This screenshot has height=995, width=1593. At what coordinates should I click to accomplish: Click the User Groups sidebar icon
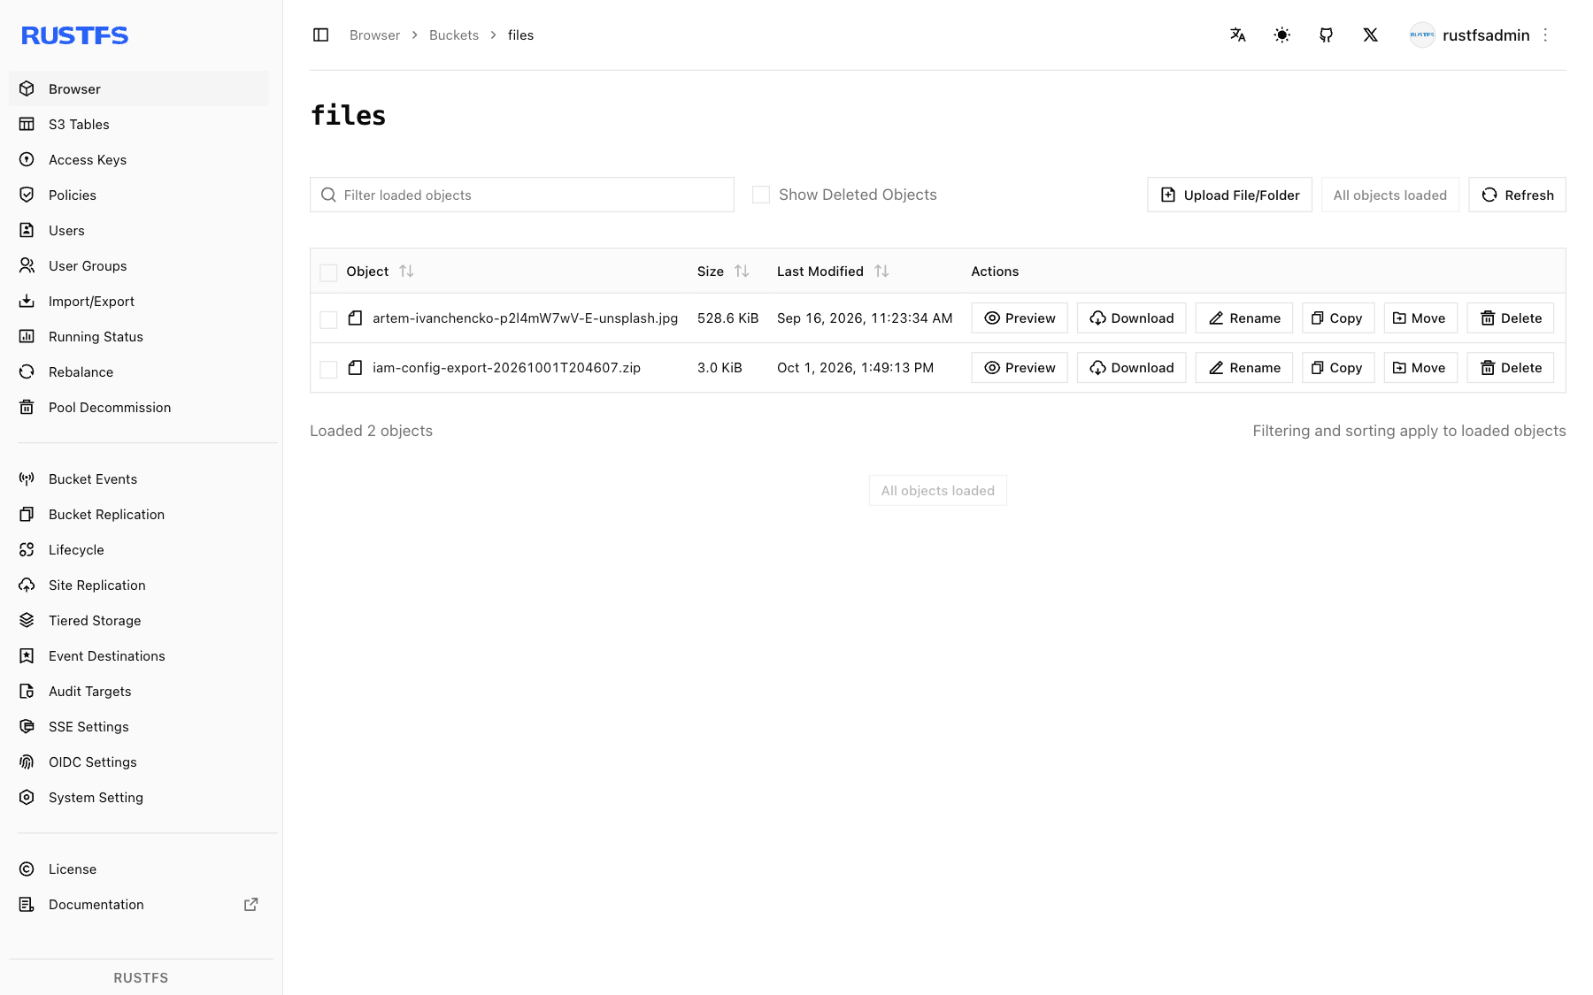(27, 265)
